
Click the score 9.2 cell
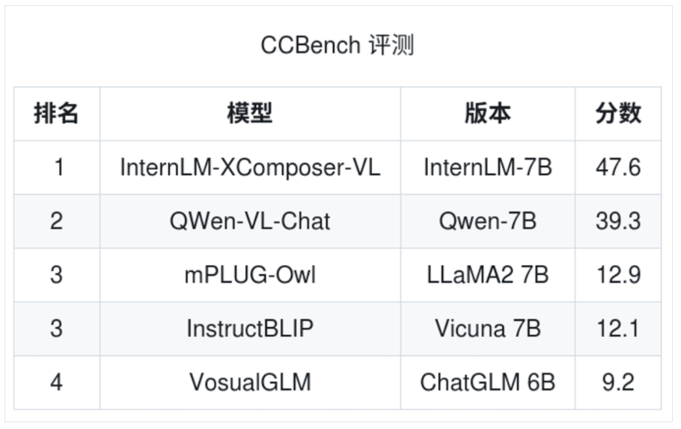click(x=618, y=383)
